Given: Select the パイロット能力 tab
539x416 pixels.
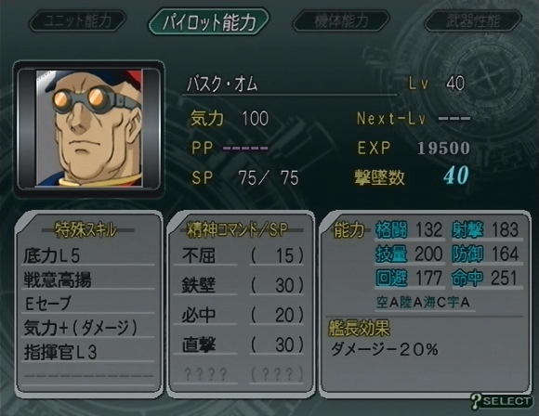Looking at the screenshot, I should tap(209, 22).
